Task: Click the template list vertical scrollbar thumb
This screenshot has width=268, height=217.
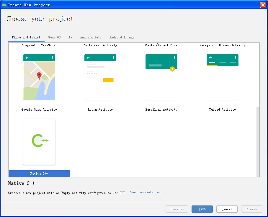Action: click(258, 142)
